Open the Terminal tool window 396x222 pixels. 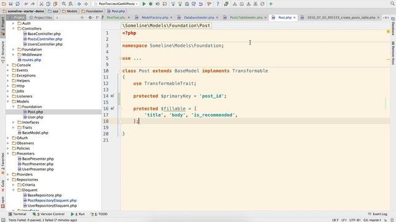(17, 214)
